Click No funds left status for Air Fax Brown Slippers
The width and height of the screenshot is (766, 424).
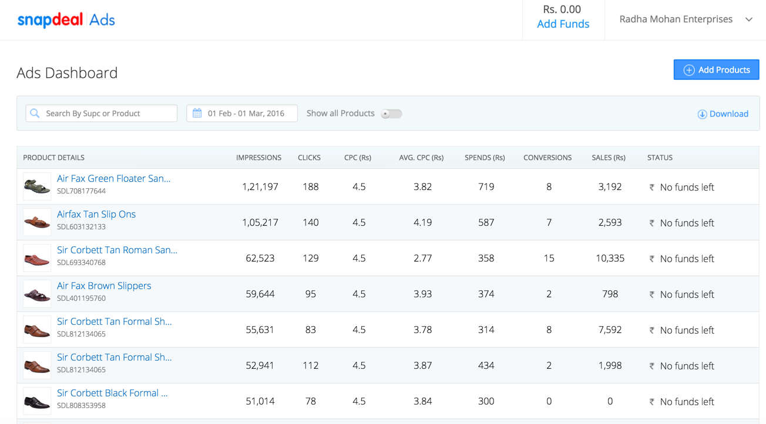tap(687, 295)
